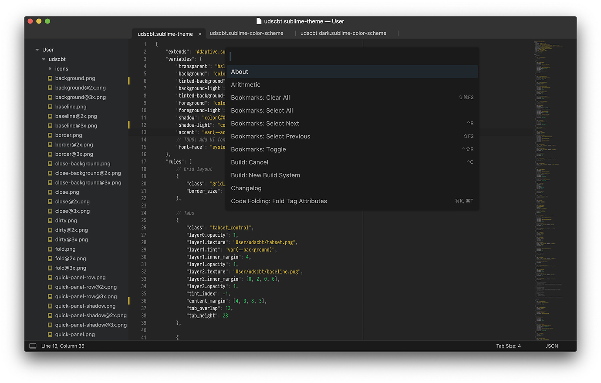Run the Changelog command from the palette
The image size is (601, 383).
[246, 188]
